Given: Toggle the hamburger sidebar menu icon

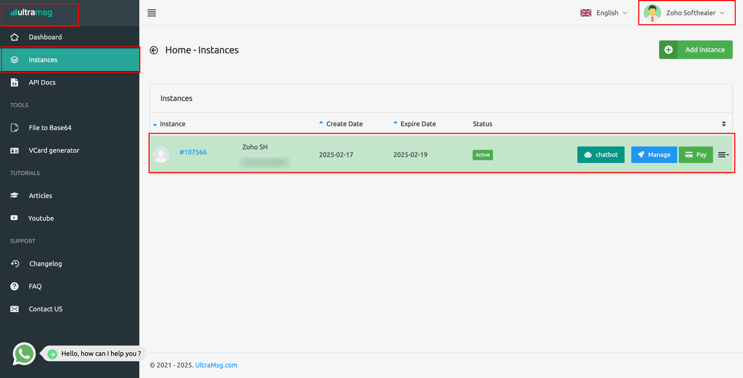Looking at the screenshot, I should click(152, 13).
